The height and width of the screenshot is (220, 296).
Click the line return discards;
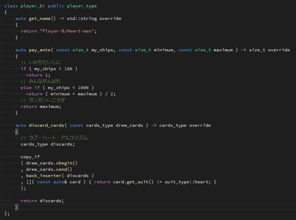[x=42, y=201]
